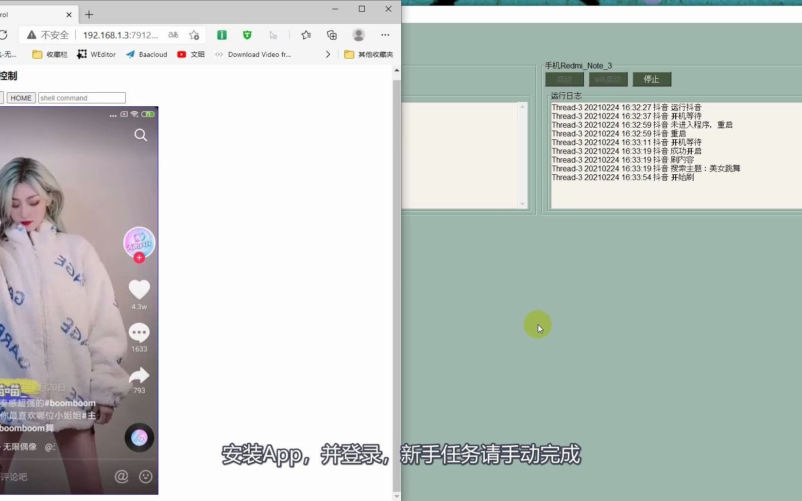The height and width of the screenshot is (501, 802).
Task: Tap the red plus follow badge
Action: click(x=139, y=258)
